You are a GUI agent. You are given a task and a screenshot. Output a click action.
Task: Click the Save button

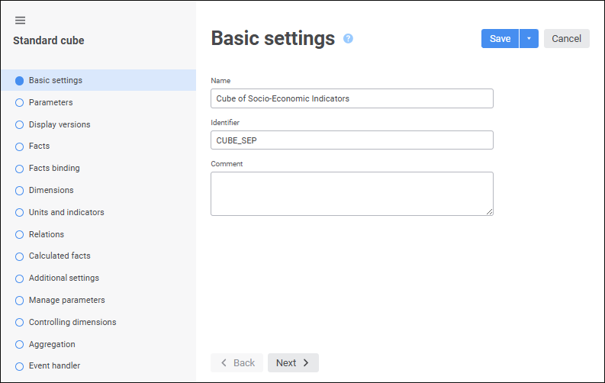[x=500, y=39]
